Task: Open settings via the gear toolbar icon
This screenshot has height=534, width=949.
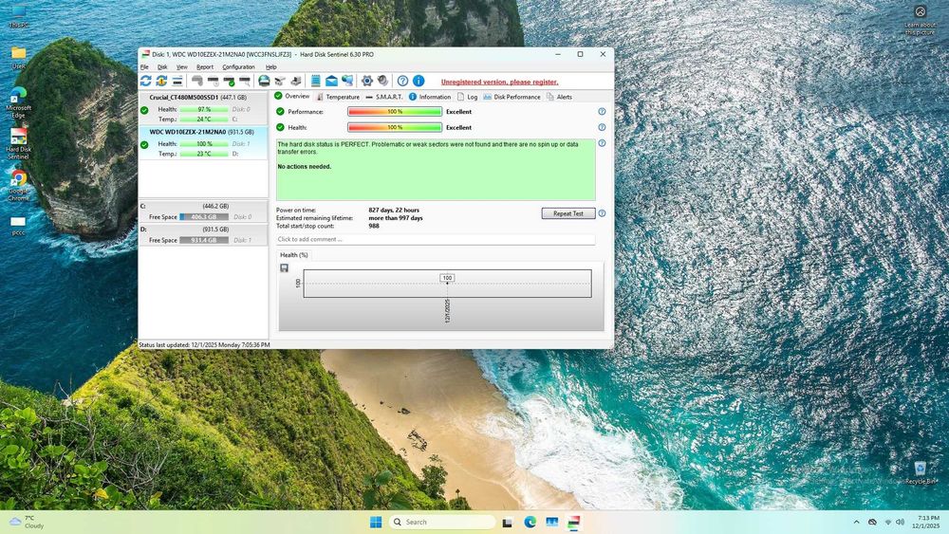Action: click(366, 81)
